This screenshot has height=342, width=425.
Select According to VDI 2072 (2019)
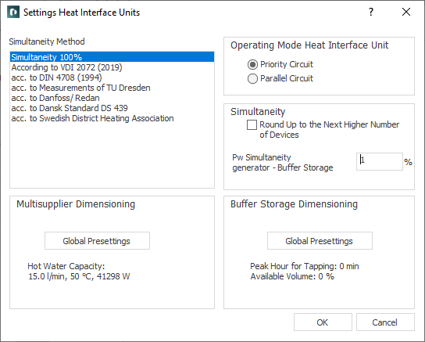coord(112,67)
